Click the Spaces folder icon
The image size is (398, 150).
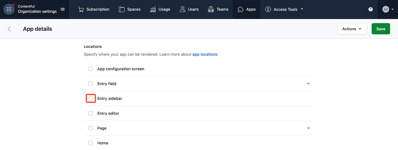click(122, 9)
